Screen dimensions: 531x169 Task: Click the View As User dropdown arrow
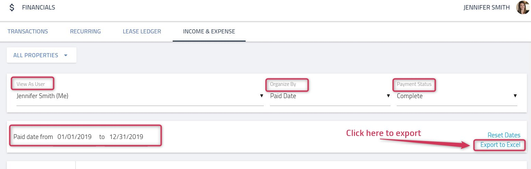point(261,96)
